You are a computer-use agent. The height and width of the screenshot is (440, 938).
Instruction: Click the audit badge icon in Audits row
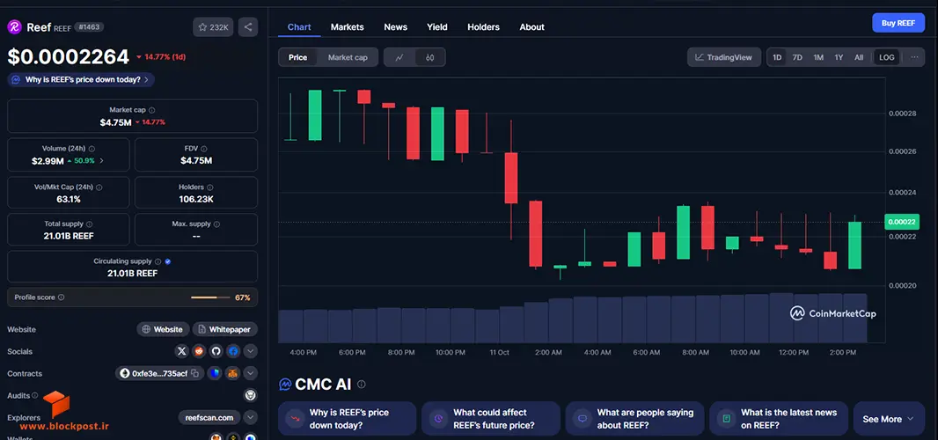[251, 395]
